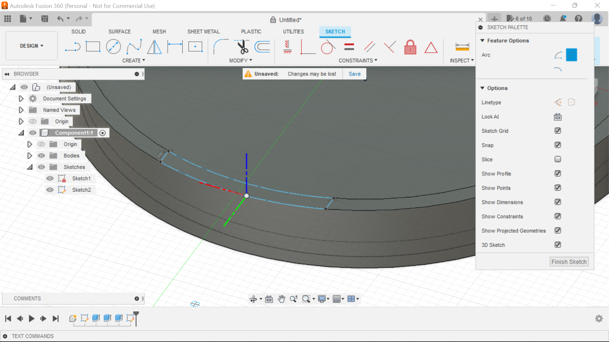Disable the Sketch Grid checkbox
The image size is (609, 342).
click(x=558, y=130)
